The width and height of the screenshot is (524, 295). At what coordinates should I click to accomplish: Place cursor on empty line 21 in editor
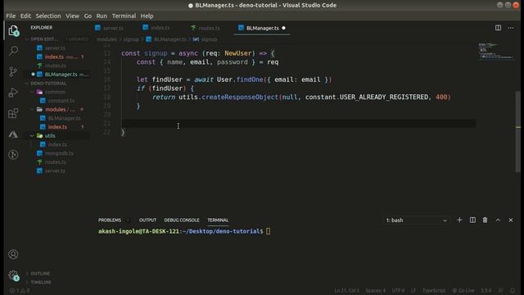[297, 124]
